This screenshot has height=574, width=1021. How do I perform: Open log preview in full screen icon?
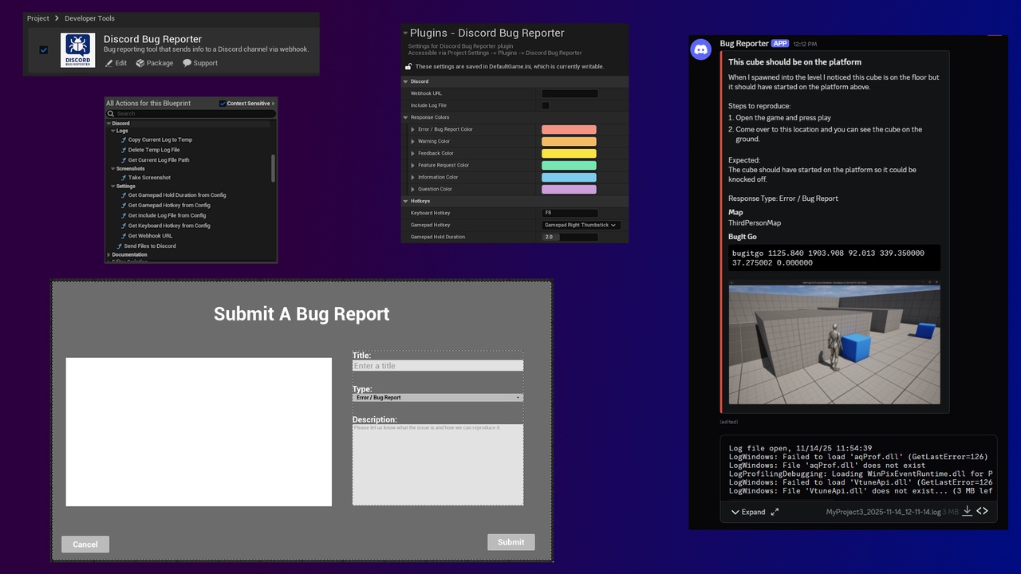775,512
